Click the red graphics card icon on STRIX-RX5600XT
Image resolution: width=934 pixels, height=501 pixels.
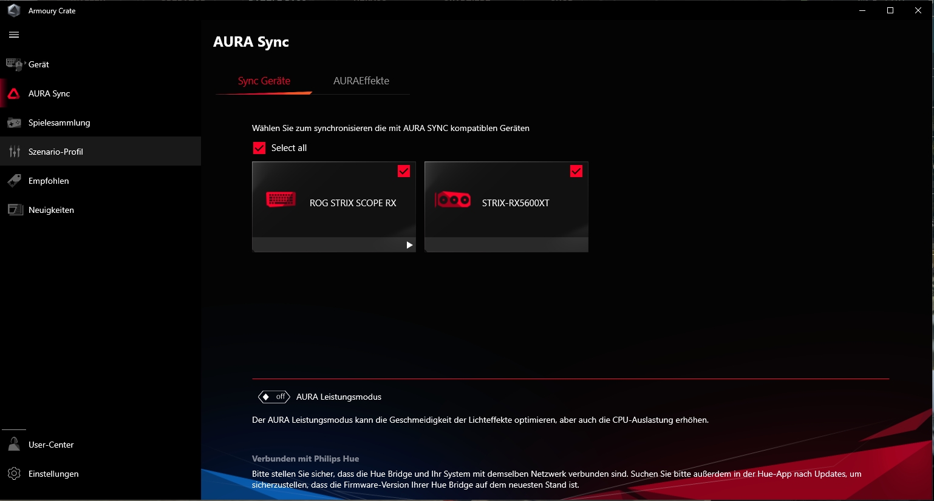pos(452,200)
